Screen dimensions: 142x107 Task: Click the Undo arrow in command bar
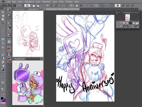tap(56, 6)
